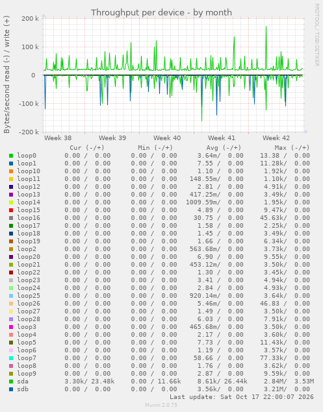Click the sdb blue color swatch
Screen dimensions: 323x412
click(11, 389)
